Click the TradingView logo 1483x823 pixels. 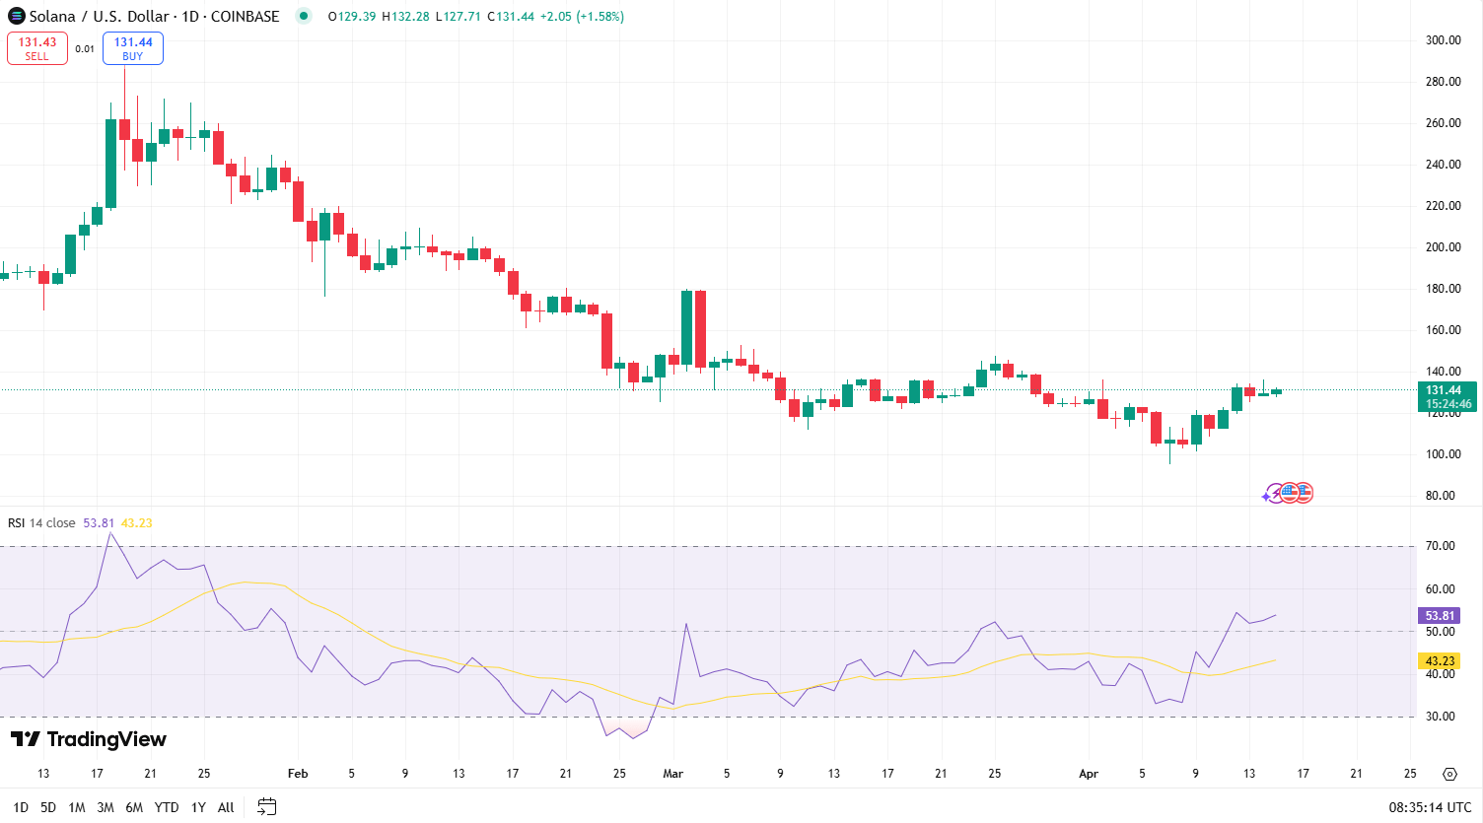point(87,739)
